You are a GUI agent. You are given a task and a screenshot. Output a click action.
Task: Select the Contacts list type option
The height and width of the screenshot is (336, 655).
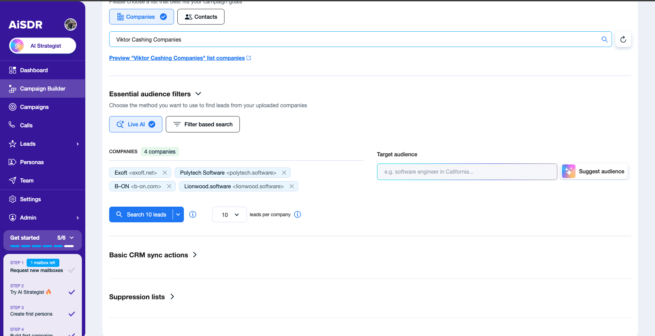coord(201,17)
